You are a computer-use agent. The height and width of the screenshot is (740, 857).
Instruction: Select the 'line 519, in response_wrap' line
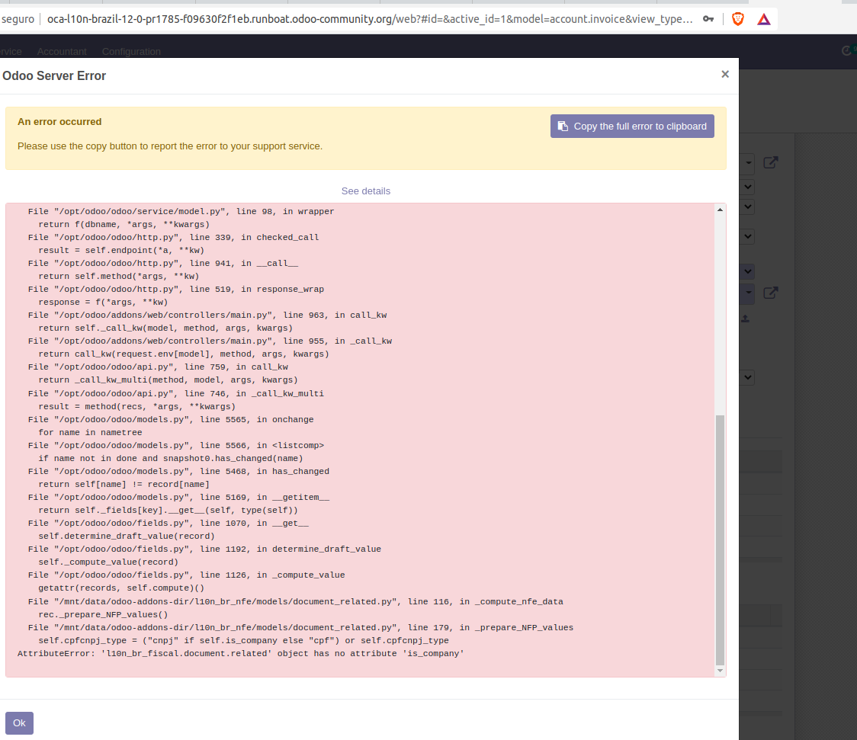[x=176, y=290]
